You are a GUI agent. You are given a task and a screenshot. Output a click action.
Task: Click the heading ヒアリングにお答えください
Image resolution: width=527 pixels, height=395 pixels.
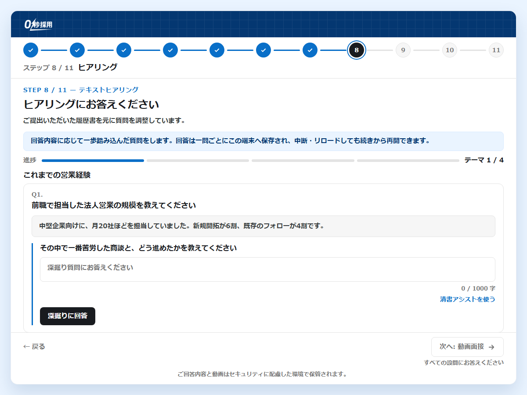point(91,104)
